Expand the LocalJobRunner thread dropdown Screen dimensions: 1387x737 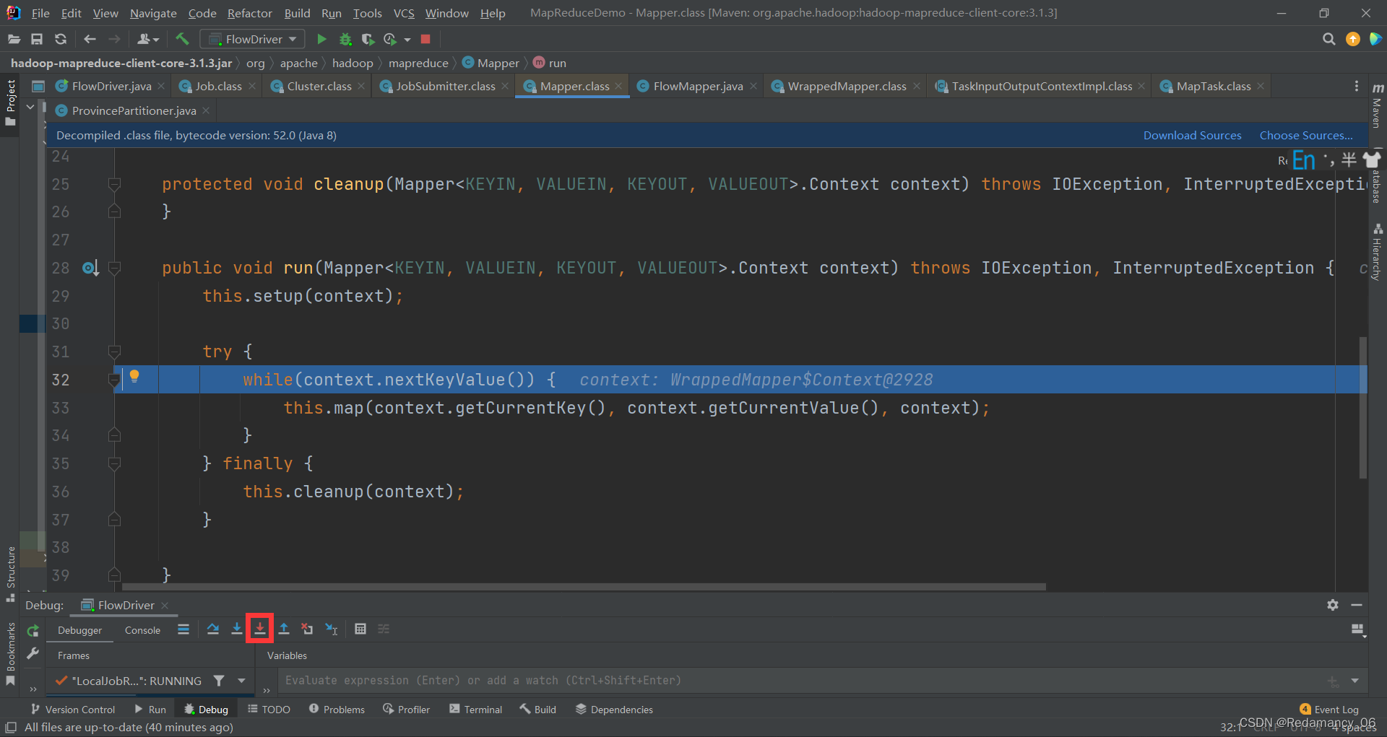[241, 680]
